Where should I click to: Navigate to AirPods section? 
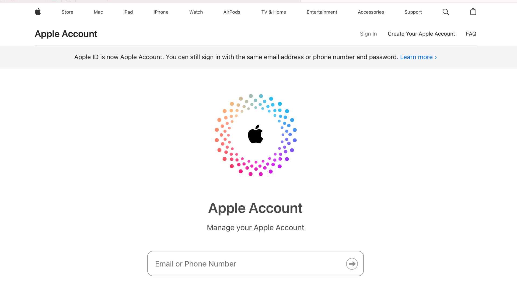(x=232, y=12)
